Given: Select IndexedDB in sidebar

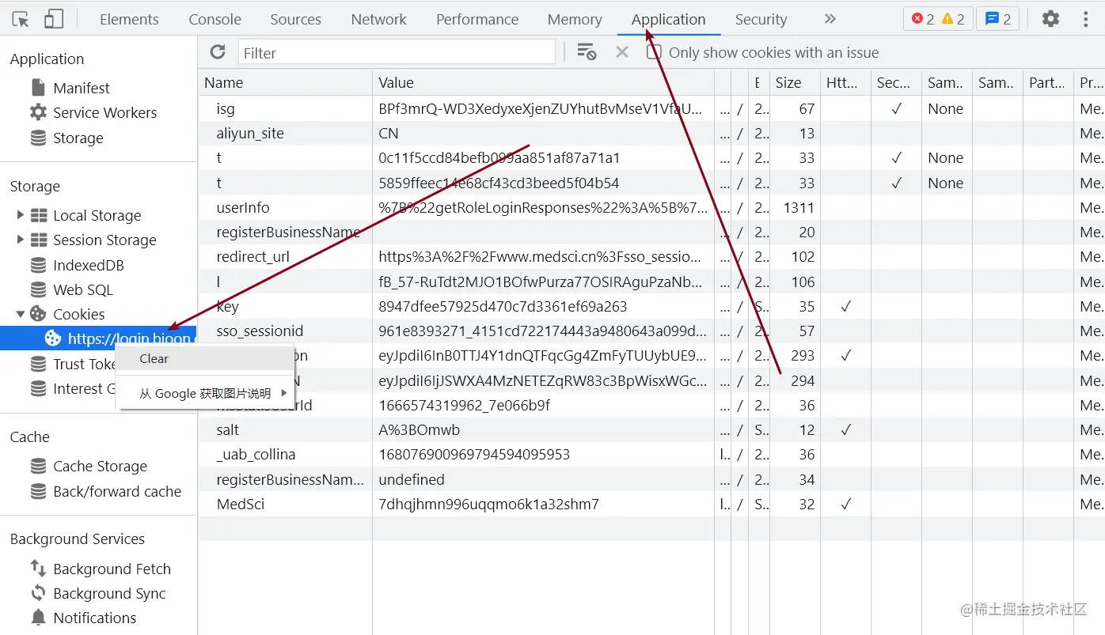Looking at the screenshot, I should click(x=88, y=265).
